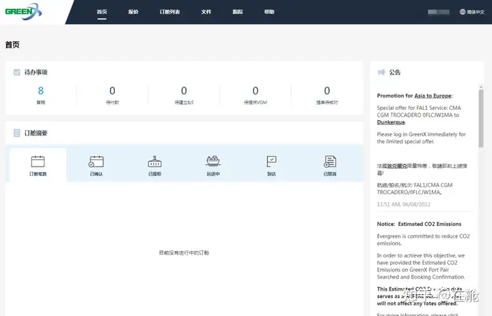
Task: Switch to the 已取消 cancelled bookings tab
Action: pyautogui.click(x=330, y=165)
